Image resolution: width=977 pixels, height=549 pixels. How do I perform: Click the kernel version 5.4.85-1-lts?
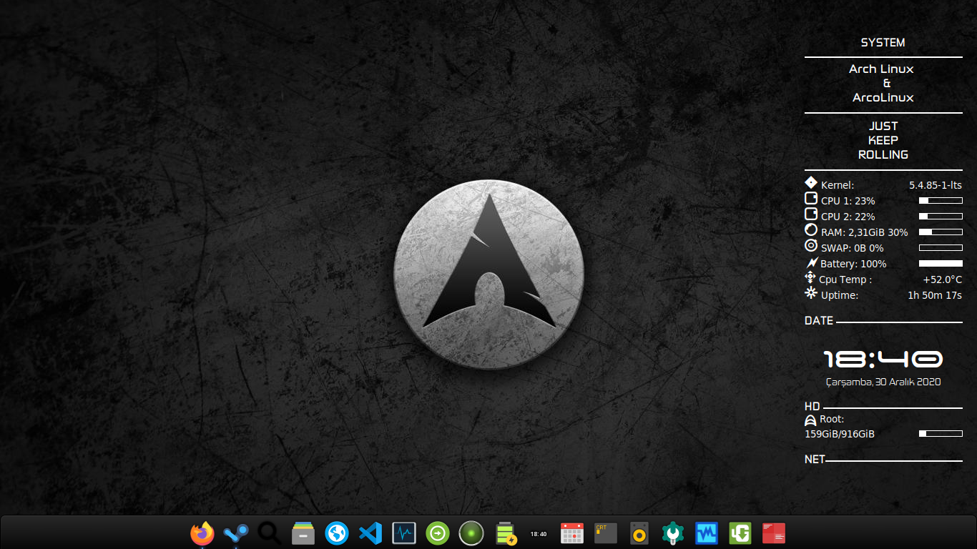(936, 185)
